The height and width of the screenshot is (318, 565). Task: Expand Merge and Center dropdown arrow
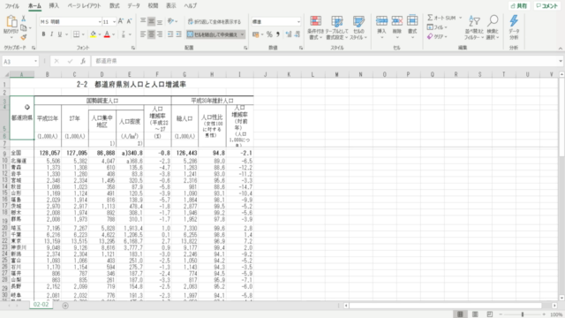(243, 34)
